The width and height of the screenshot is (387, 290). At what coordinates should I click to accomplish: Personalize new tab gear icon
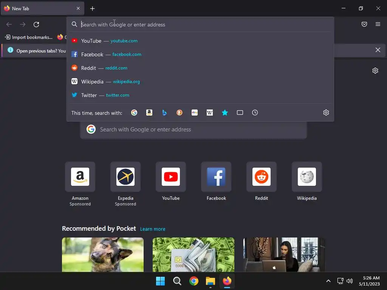375,71
